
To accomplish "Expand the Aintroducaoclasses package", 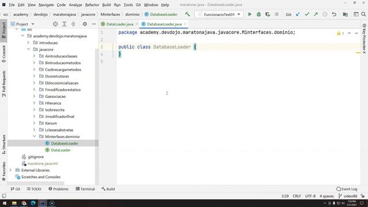I will pos(34,56).
